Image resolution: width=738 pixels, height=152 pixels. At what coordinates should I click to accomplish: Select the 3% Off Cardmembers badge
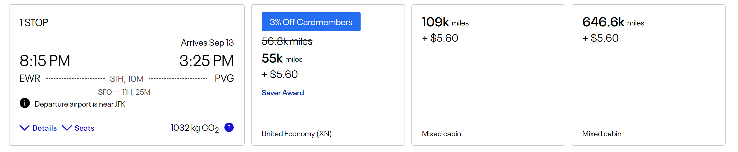click(311, 22)
